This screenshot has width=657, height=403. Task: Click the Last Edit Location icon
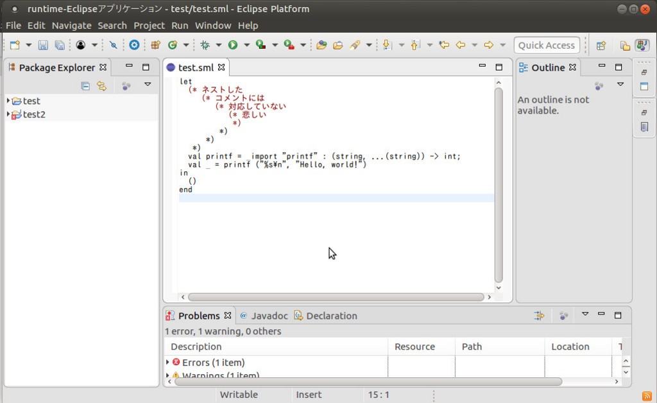click(x=444, y=44)
